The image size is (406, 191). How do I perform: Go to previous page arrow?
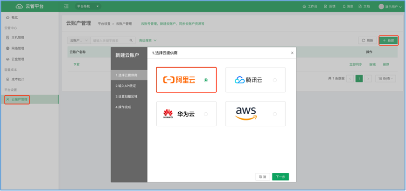(x=350, y=79)
